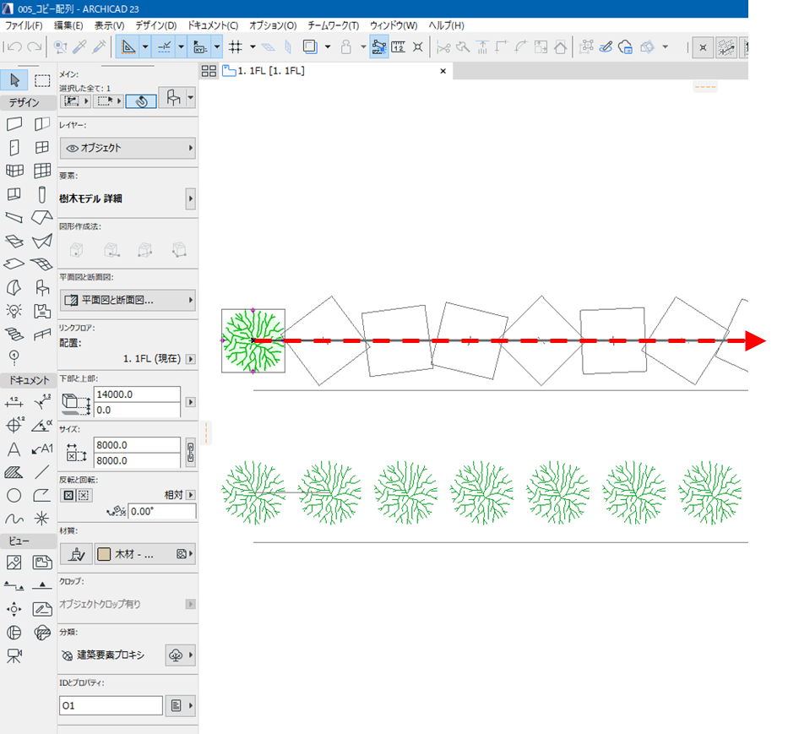The image size is (788, 734).
Task: Click the Pick Up Parameters eyedropper
Action: pyautogui.click(x=80, y=47)
